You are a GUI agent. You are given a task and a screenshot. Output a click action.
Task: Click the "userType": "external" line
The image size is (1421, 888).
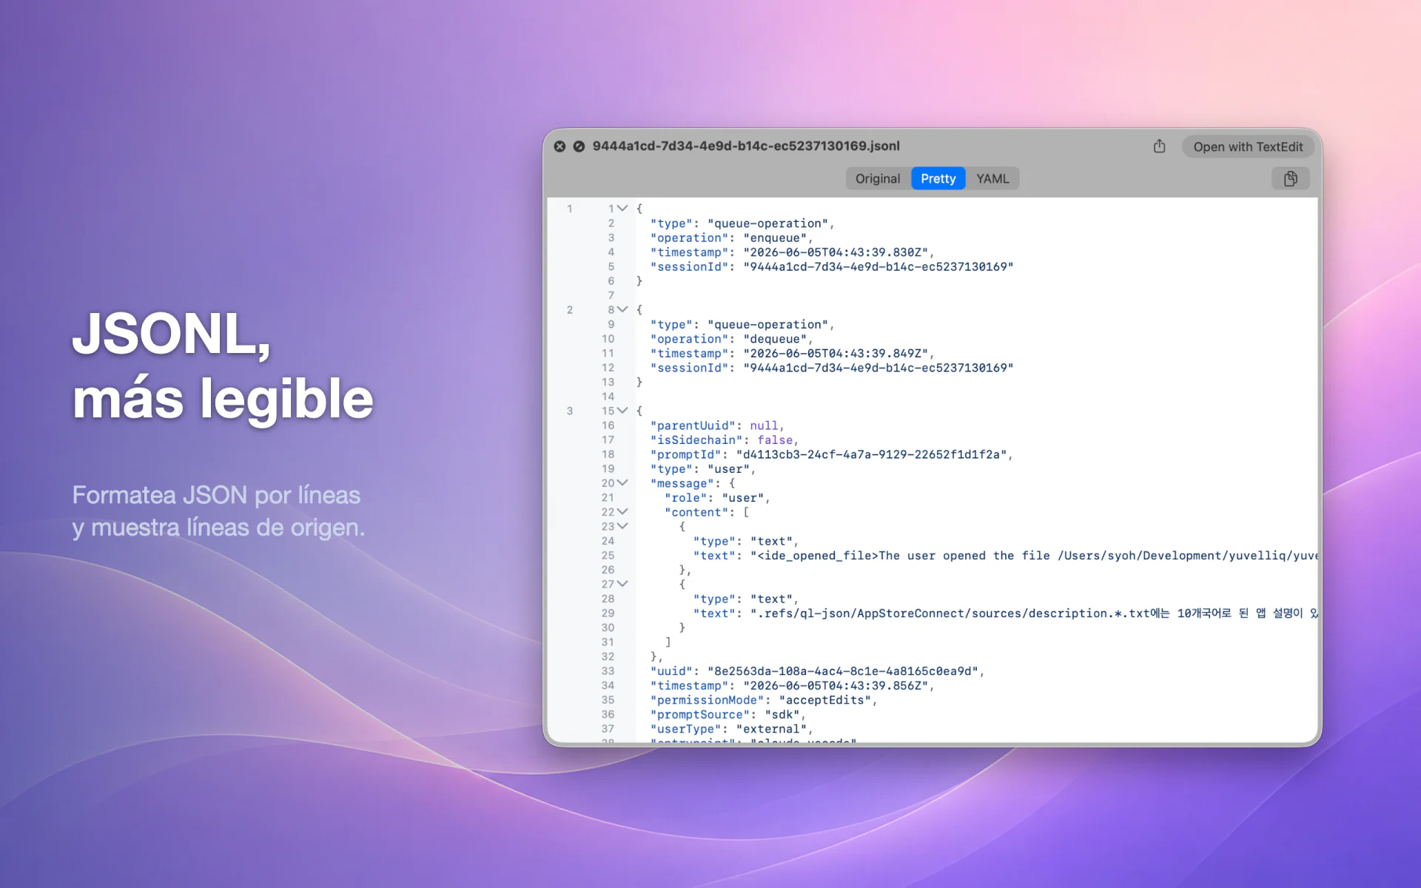point(731,729)
